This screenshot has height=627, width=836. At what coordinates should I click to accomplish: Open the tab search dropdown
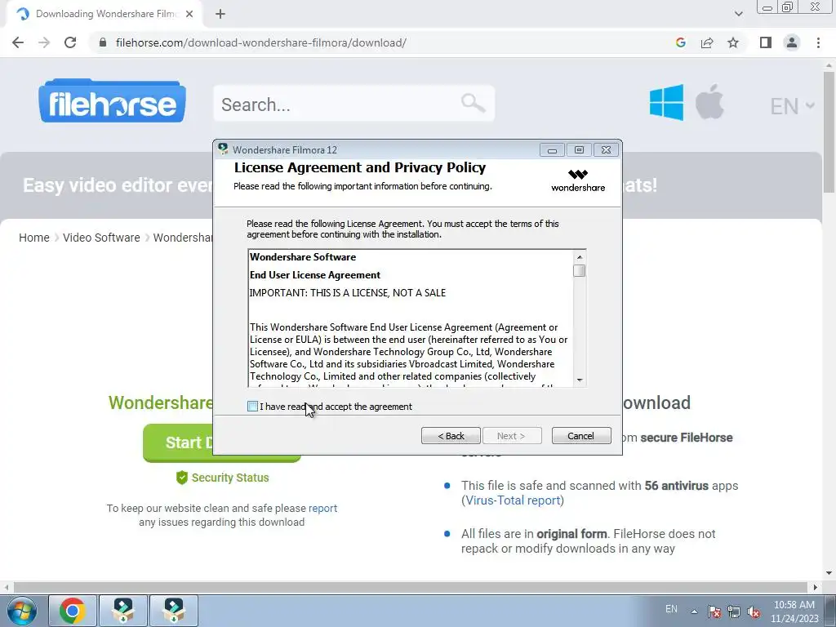click(738, 14)
